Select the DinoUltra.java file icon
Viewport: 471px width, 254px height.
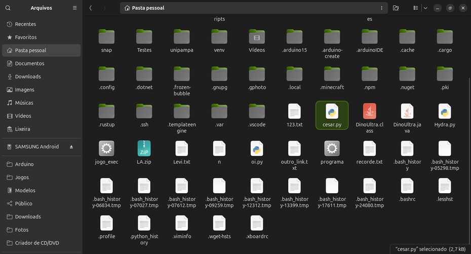(x=407, y=111)
